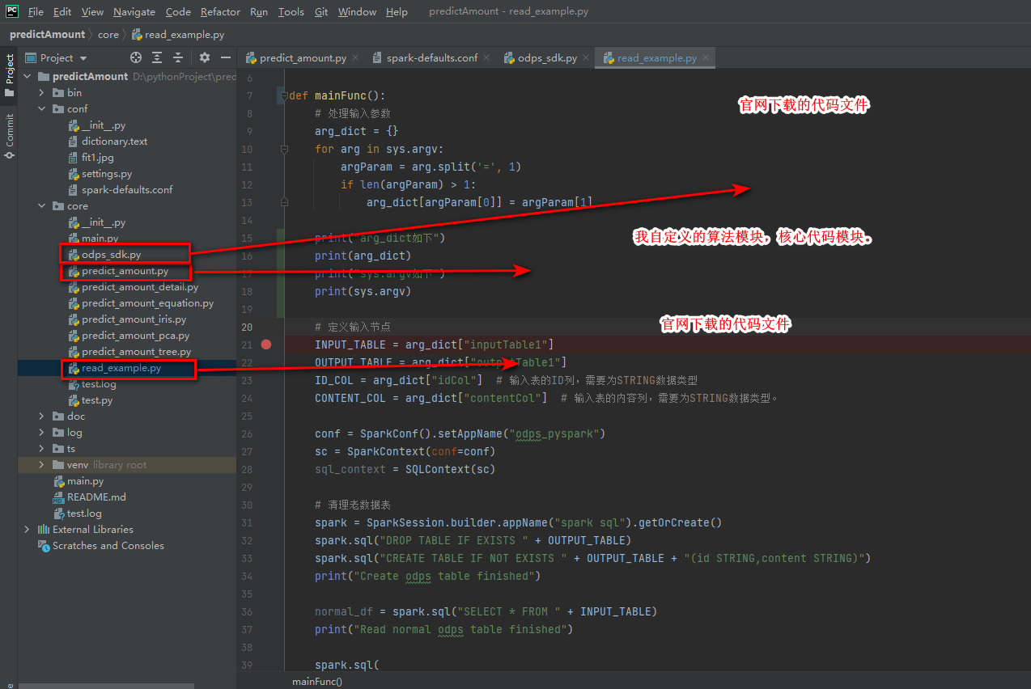Image resolution: width=1031 pixels, height=689 pixels.
Task: Click predictAmount in the breadcrumb bar
Action: click(47, 35)
